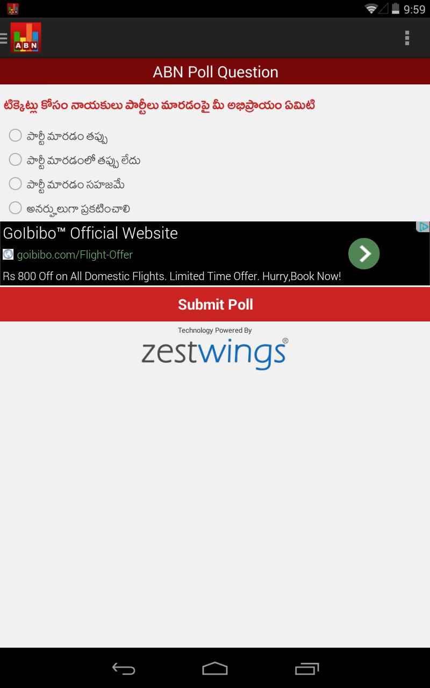Select the fourth poll option radio button
This screenshot has width=430, height=688.
tap(15, 207)
